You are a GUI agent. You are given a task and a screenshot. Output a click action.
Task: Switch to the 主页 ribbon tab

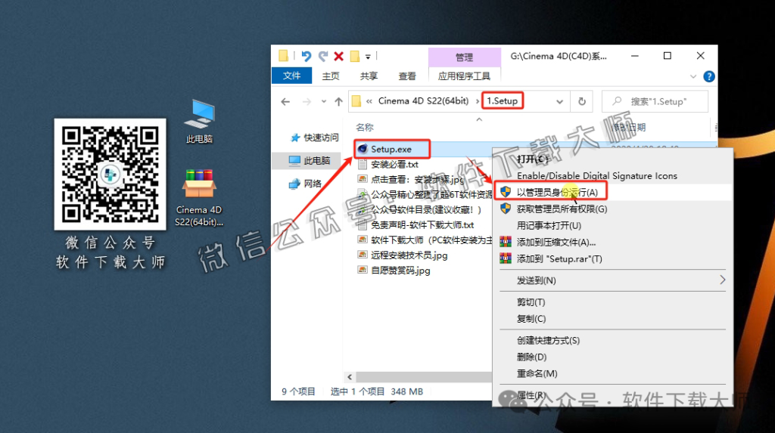click(331, 76)
